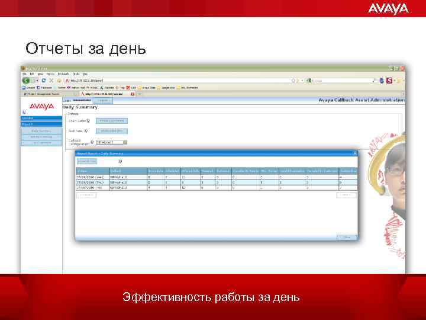Click the first blue bookmark in the bookmarks bar
426x320 pixels.
click(x=28, y=88)
